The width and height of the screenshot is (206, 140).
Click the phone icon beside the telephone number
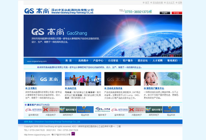coord(150,11)
